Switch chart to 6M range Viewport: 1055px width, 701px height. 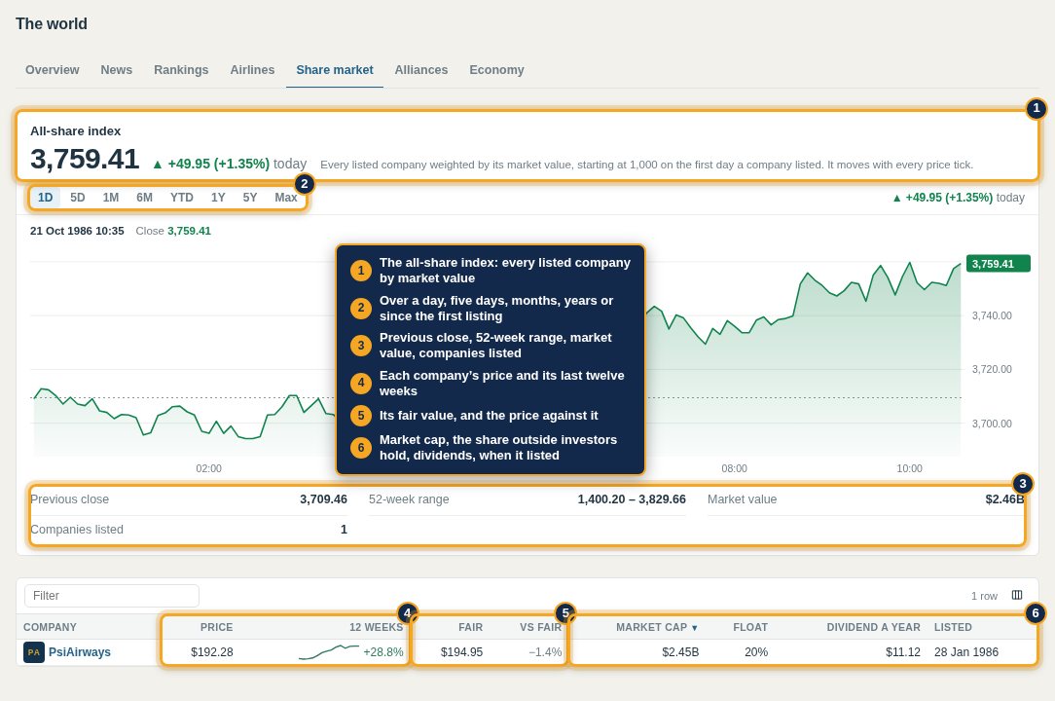(144, 198)
